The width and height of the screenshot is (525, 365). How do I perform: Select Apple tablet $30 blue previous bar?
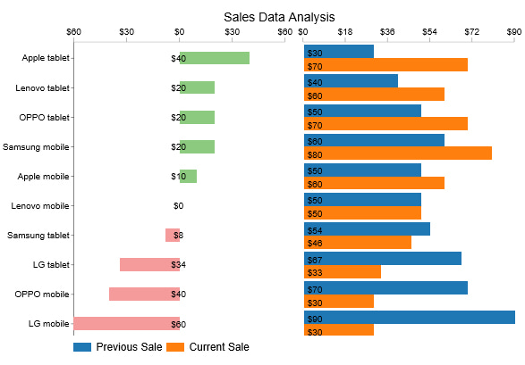339,52
